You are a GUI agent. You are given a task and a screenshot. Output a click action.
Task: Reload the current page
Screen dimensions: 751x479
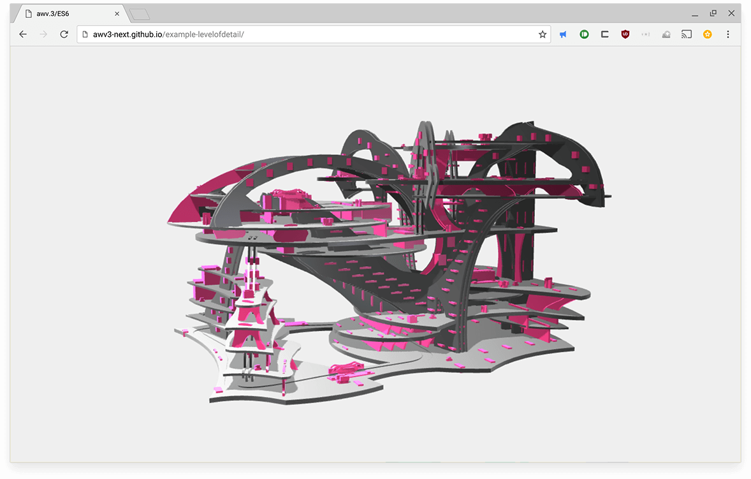point(64,34)
